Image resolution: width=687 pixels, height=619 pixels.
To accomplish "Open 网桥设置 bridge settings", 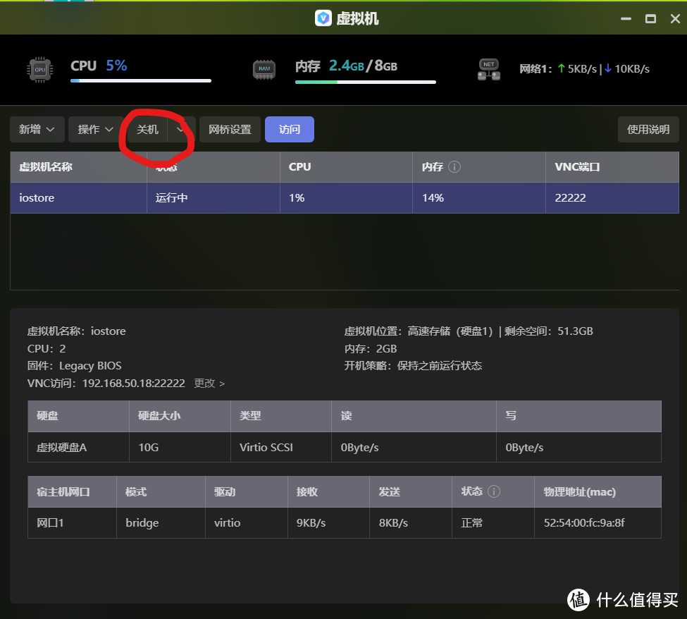I will tap(230, 130).
